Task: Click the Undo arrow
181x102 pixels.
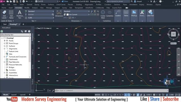Action: pyautogui.click(x=27, y=1)
